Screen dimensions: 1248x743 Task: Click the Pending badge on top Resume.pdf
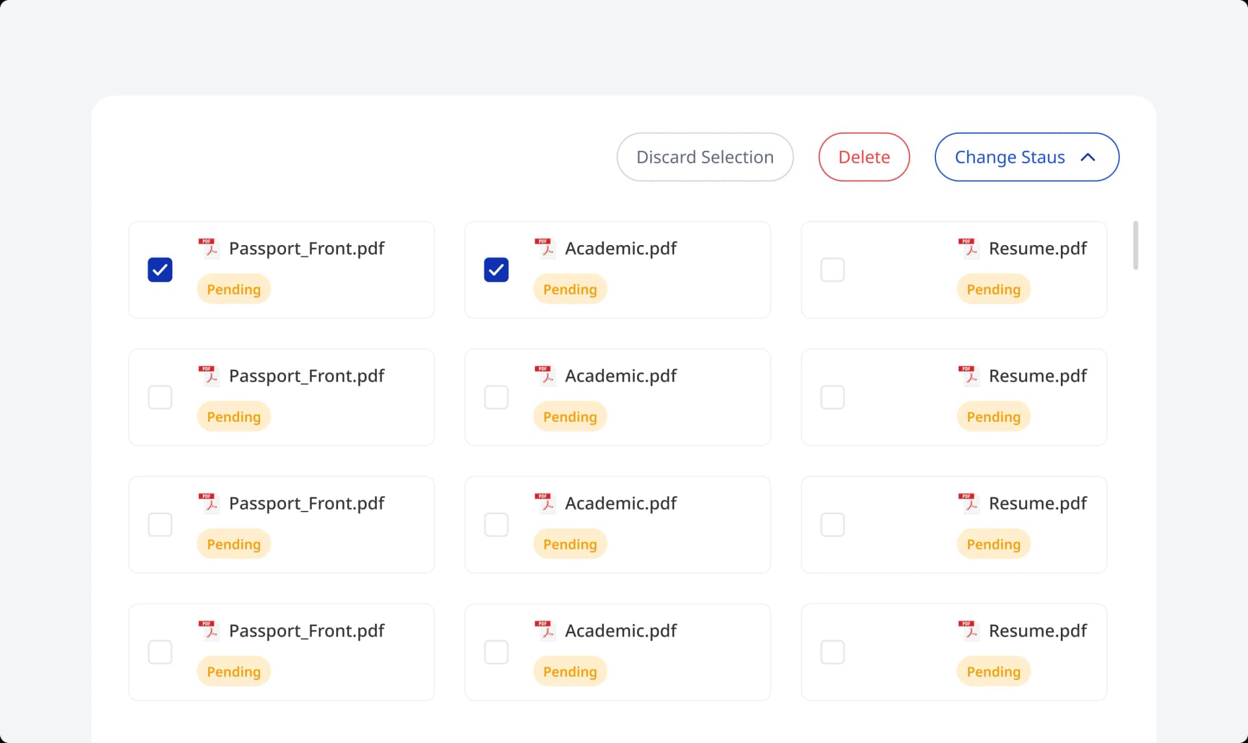point(993,289)
